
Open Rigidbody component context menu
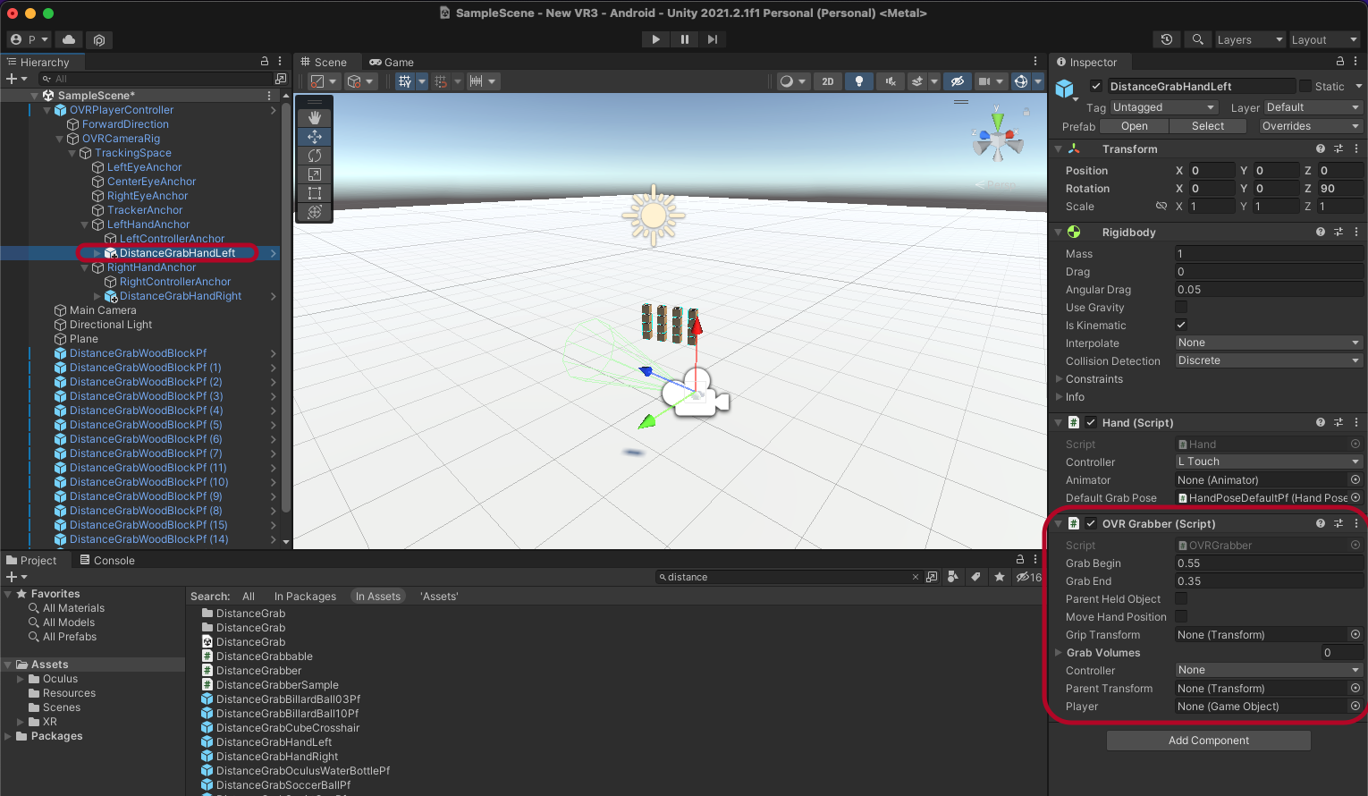pos(1356,232)
